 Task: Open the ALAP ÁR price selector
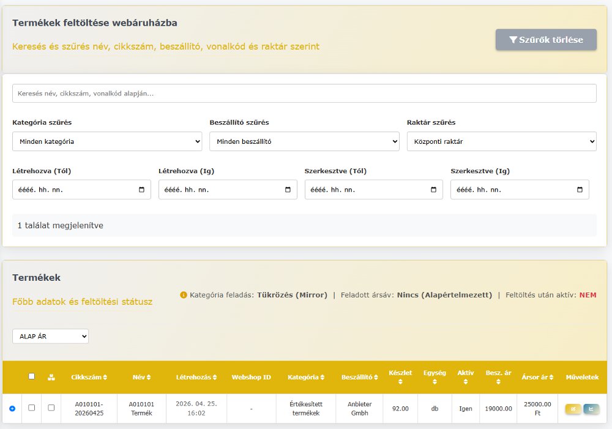coord(50,336)
